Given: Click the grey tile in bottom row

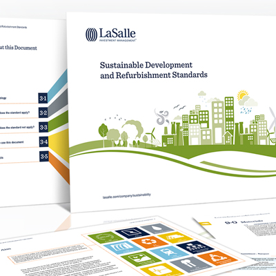Looking at the screenshot, I should coord(191,264).
